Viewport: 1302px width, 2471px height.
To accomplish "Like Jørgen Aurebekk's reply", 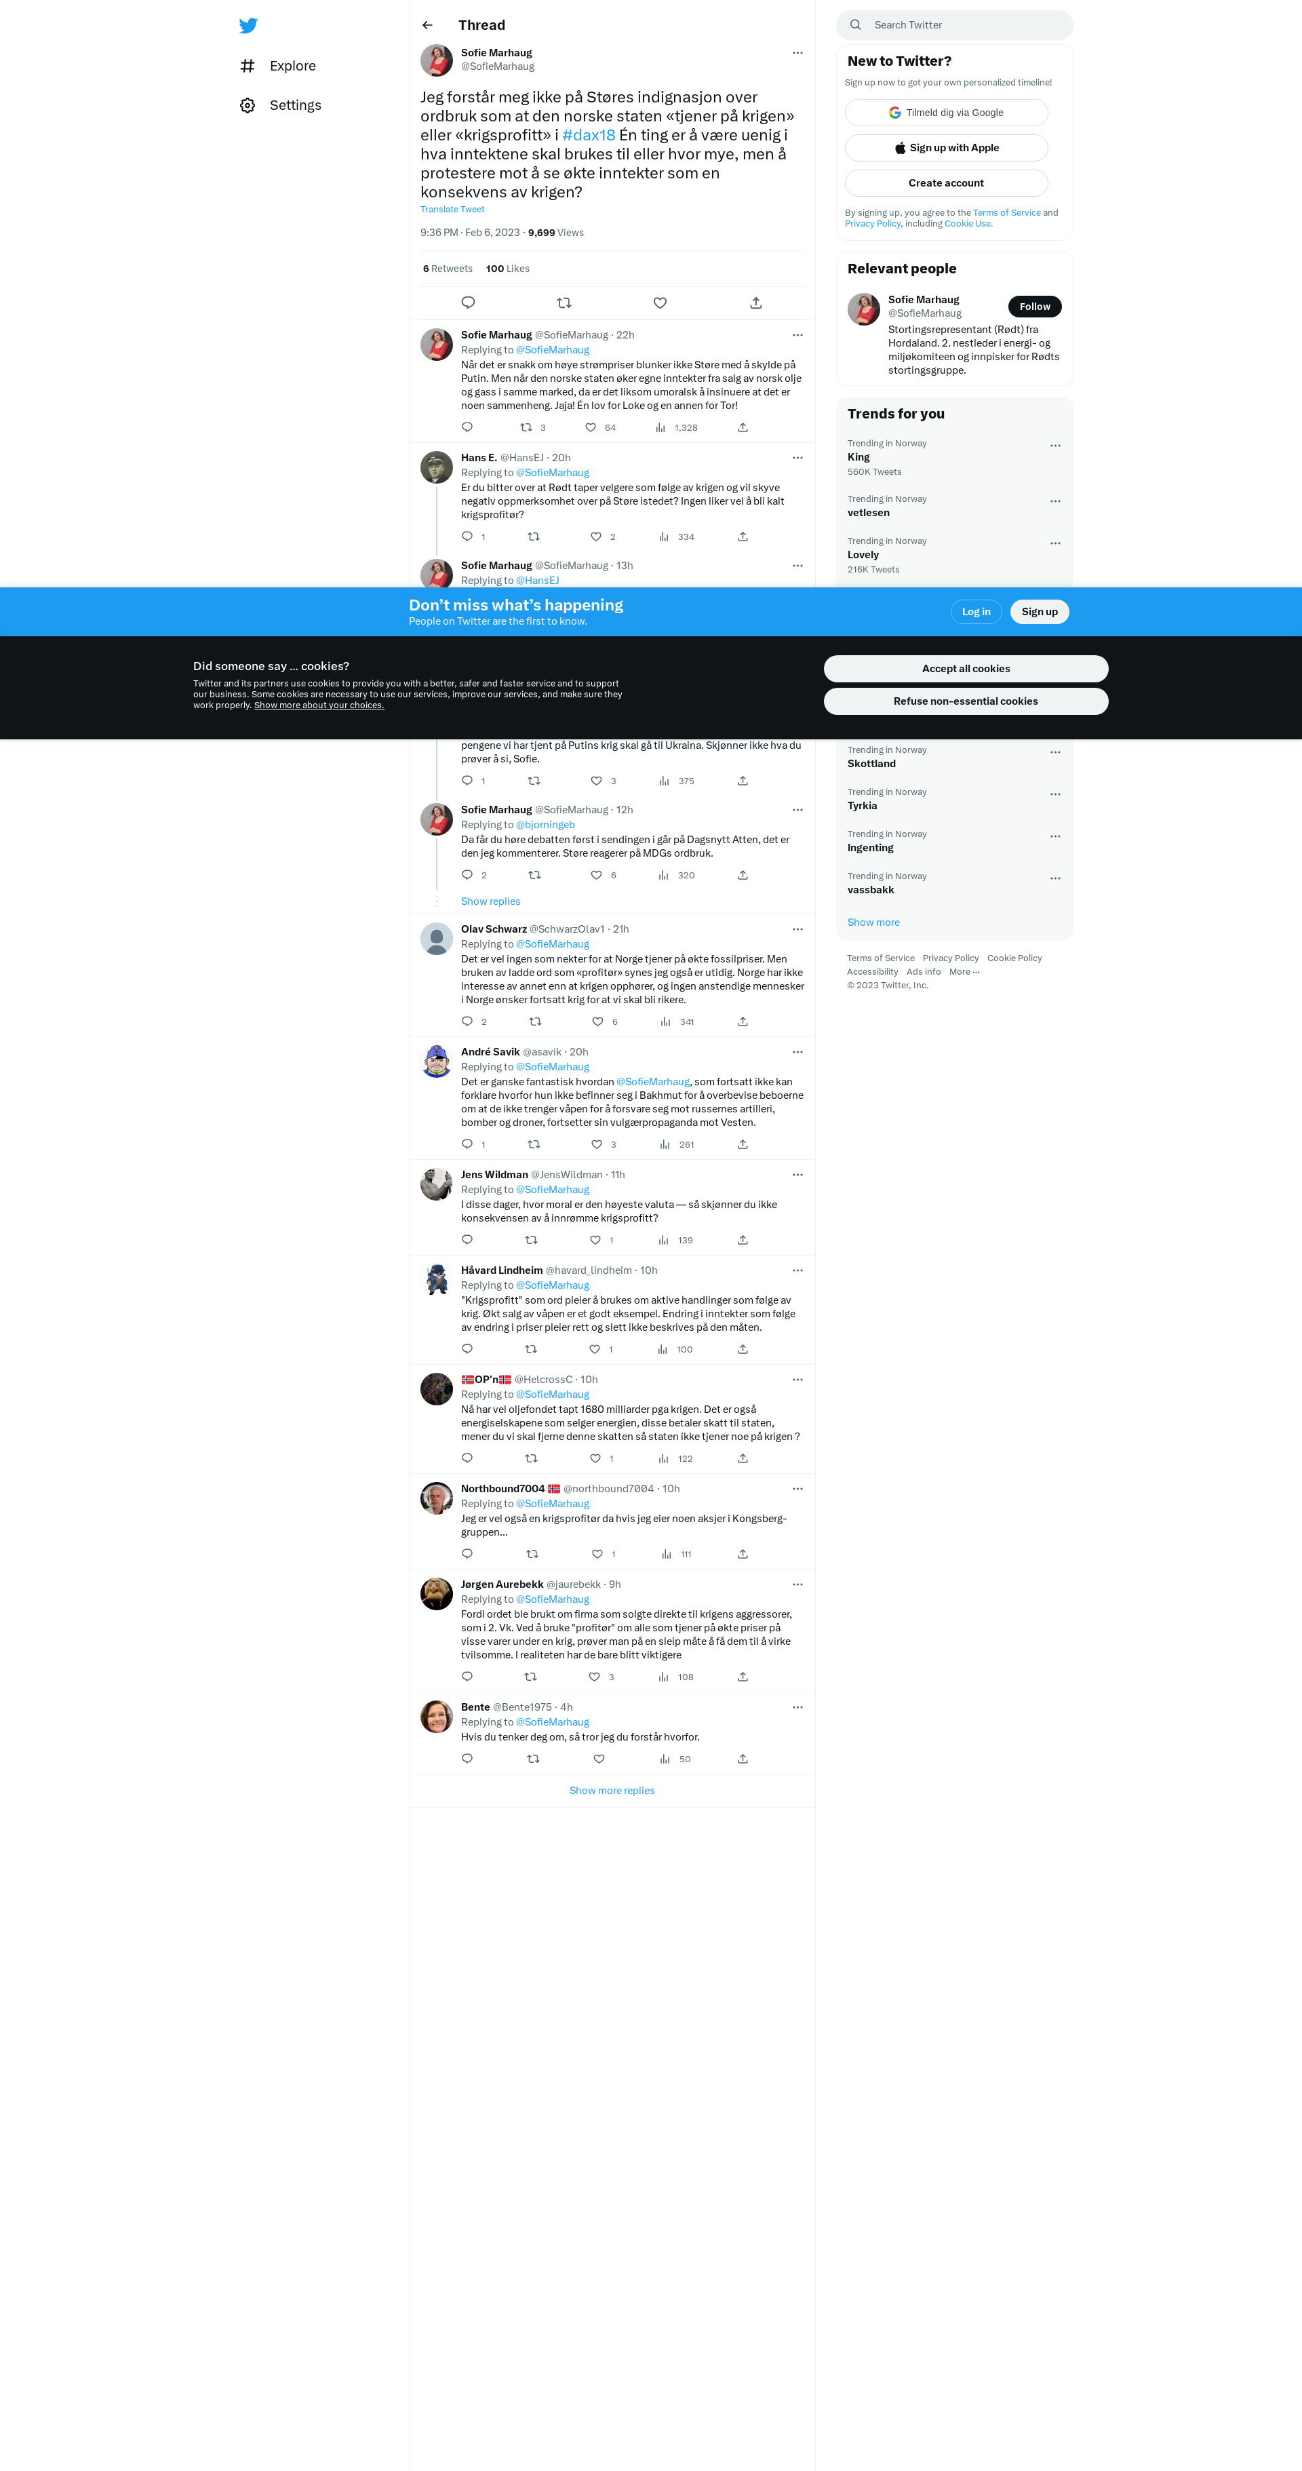I will [x=601, y=1677].
